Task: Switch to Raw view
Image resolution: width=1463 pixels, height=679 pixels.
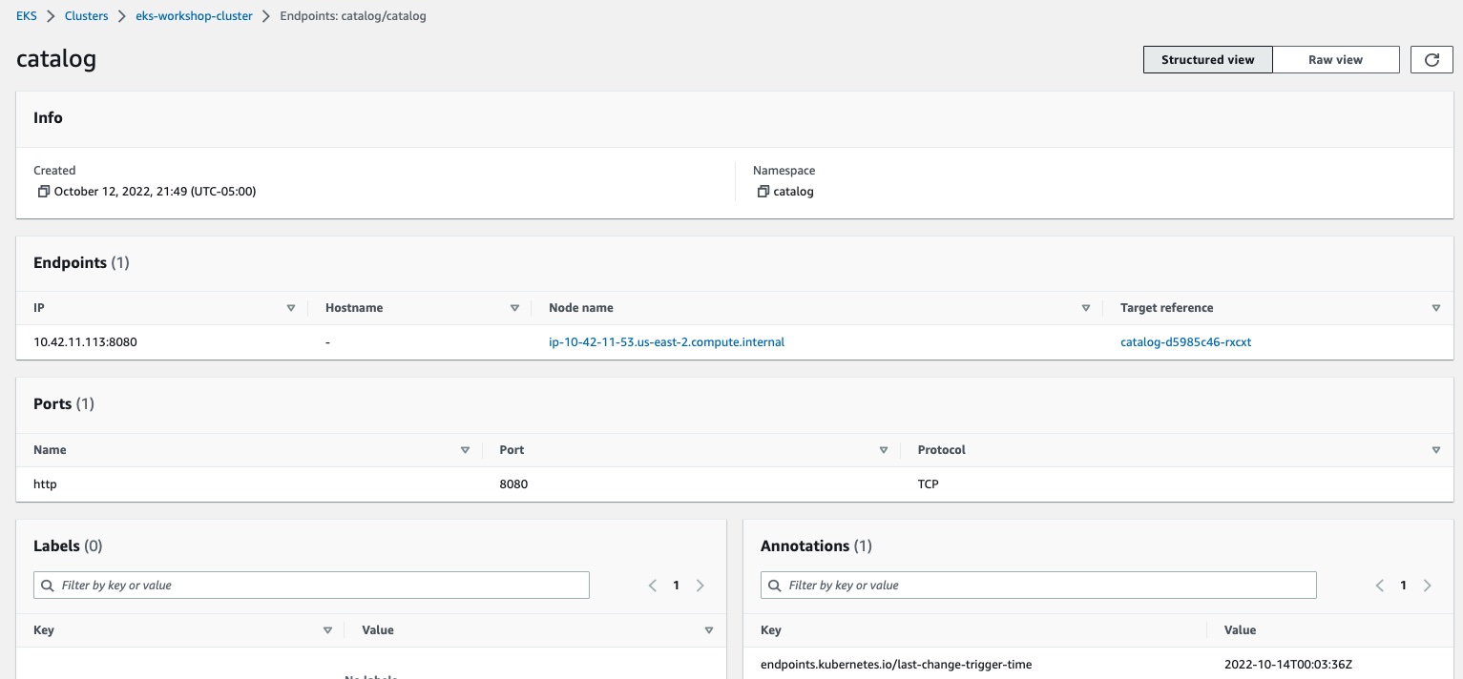Action: [x=1335, y=59]
